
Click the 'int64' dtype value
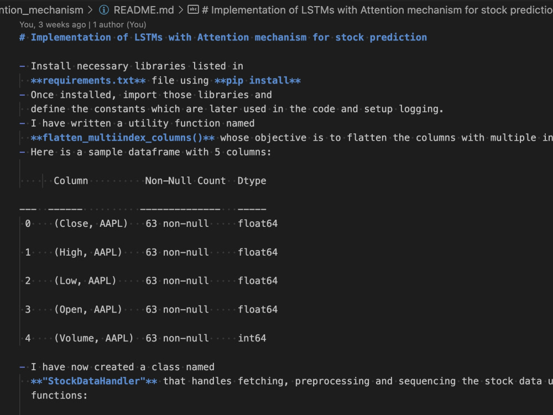click(x=252, y=338)
